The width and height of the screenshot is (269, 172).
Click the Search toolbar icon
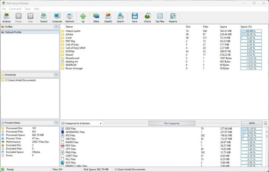tap(121, 18)
